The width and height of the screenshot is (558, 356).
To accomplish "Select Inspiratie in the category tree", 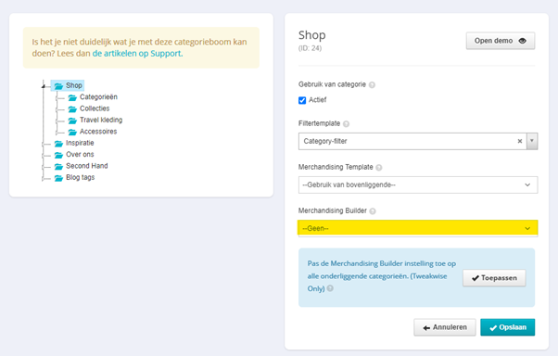I will 80,143.
